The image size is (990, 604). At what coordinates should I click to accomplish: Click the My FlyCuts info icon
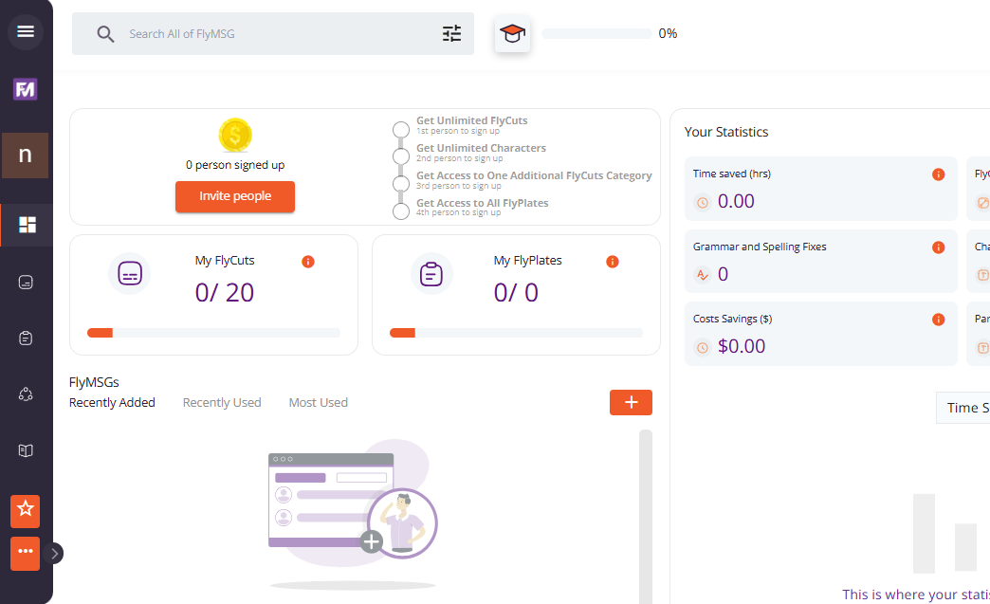(308, 262)
